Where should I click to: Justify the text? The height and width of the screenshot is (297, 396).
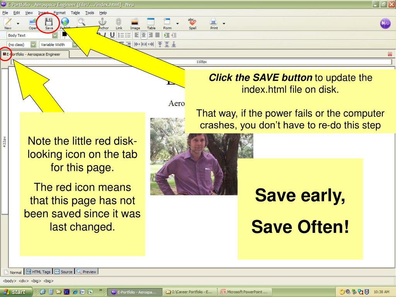pos(157,35)
